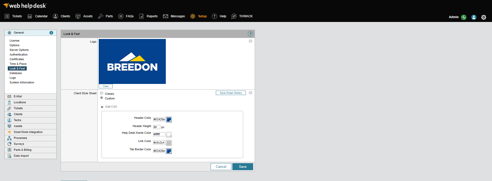Click the info icon beside the Logo section
The width and height of the screenshot is (492, 181).
point(251,41)
